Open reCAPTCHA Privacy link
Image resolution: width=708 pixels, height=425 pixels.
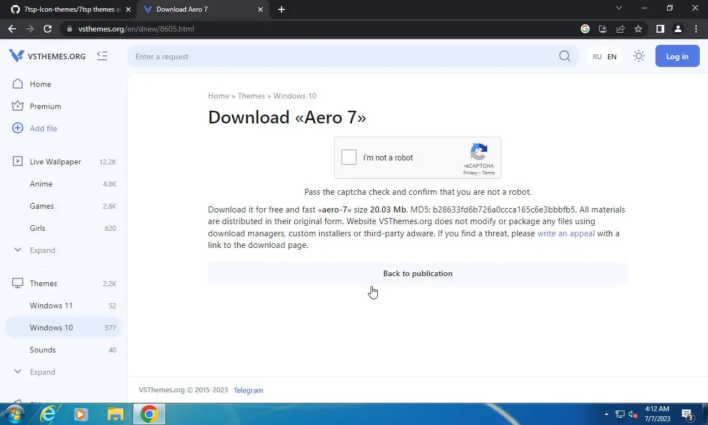click(x=470, y=173)
